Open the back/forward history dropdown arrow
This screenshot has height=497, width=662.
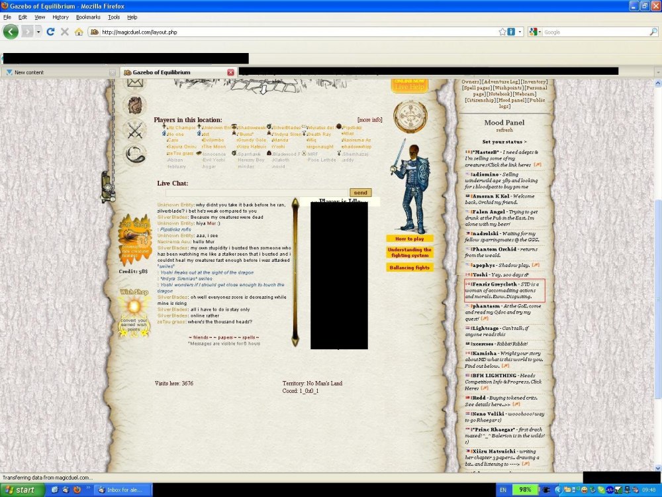coord(38,32)
